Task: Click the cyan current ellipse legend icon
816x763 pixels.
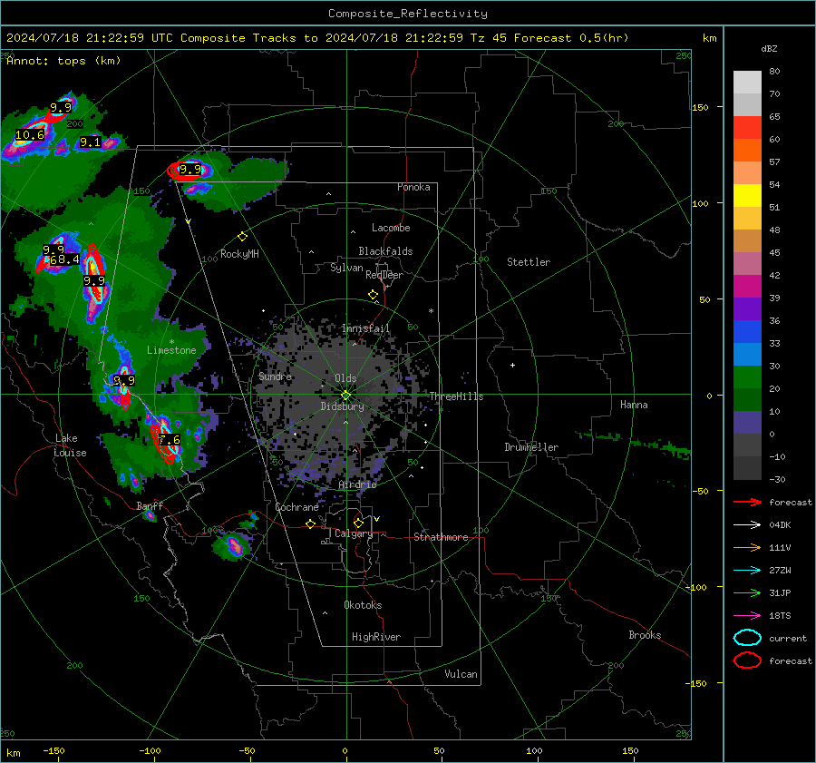Action: (747, 638)
